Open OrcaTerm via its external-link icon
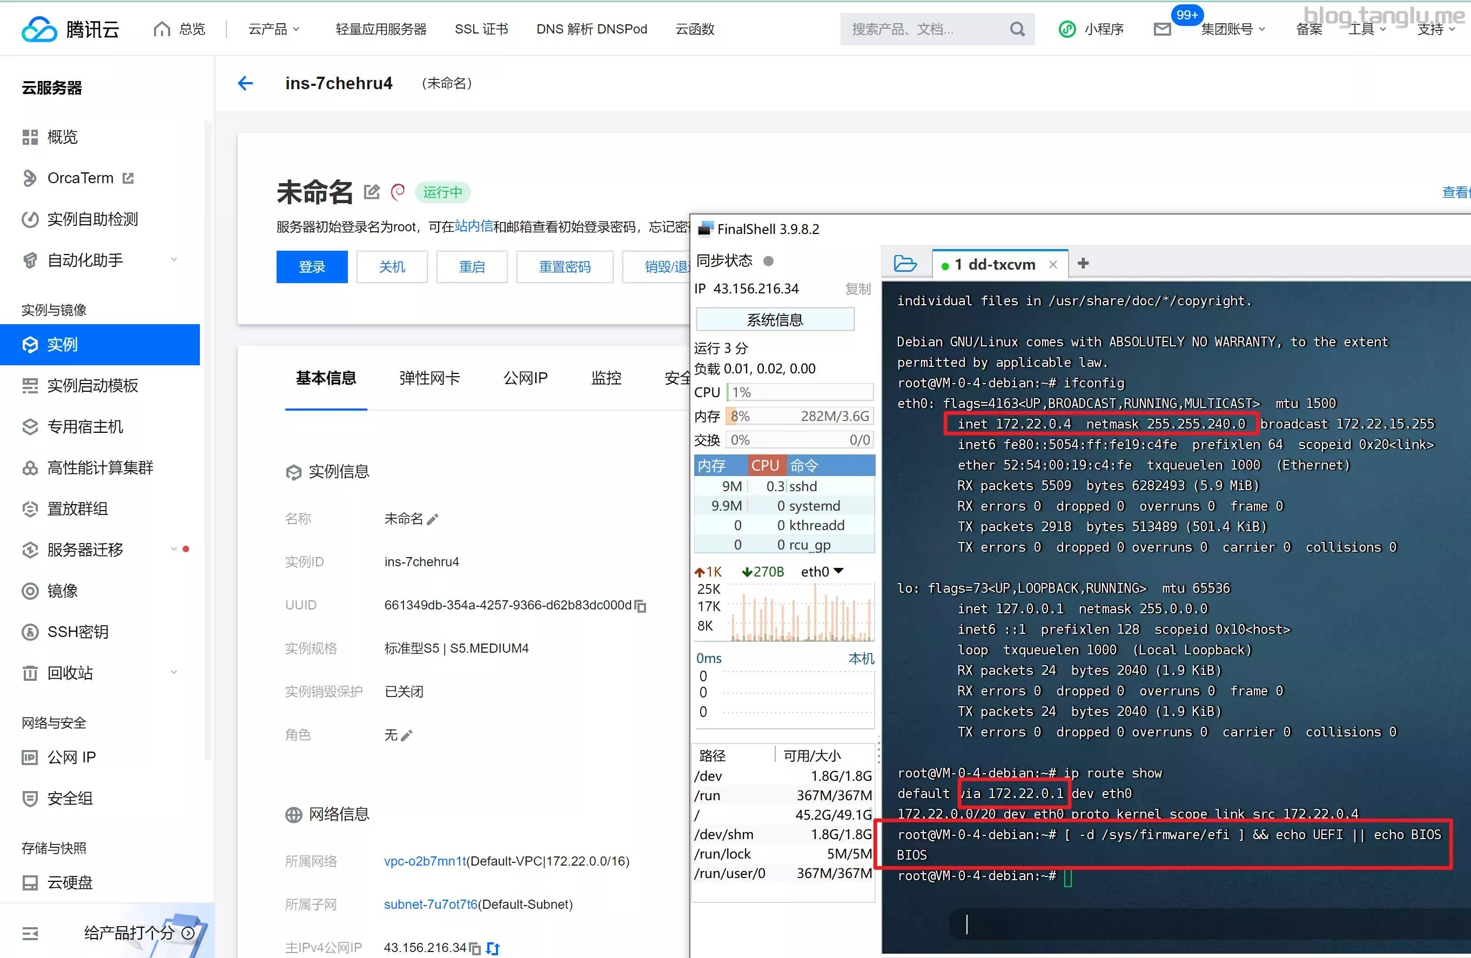This screenshot has width=1471, height=958. click(128, 177)
